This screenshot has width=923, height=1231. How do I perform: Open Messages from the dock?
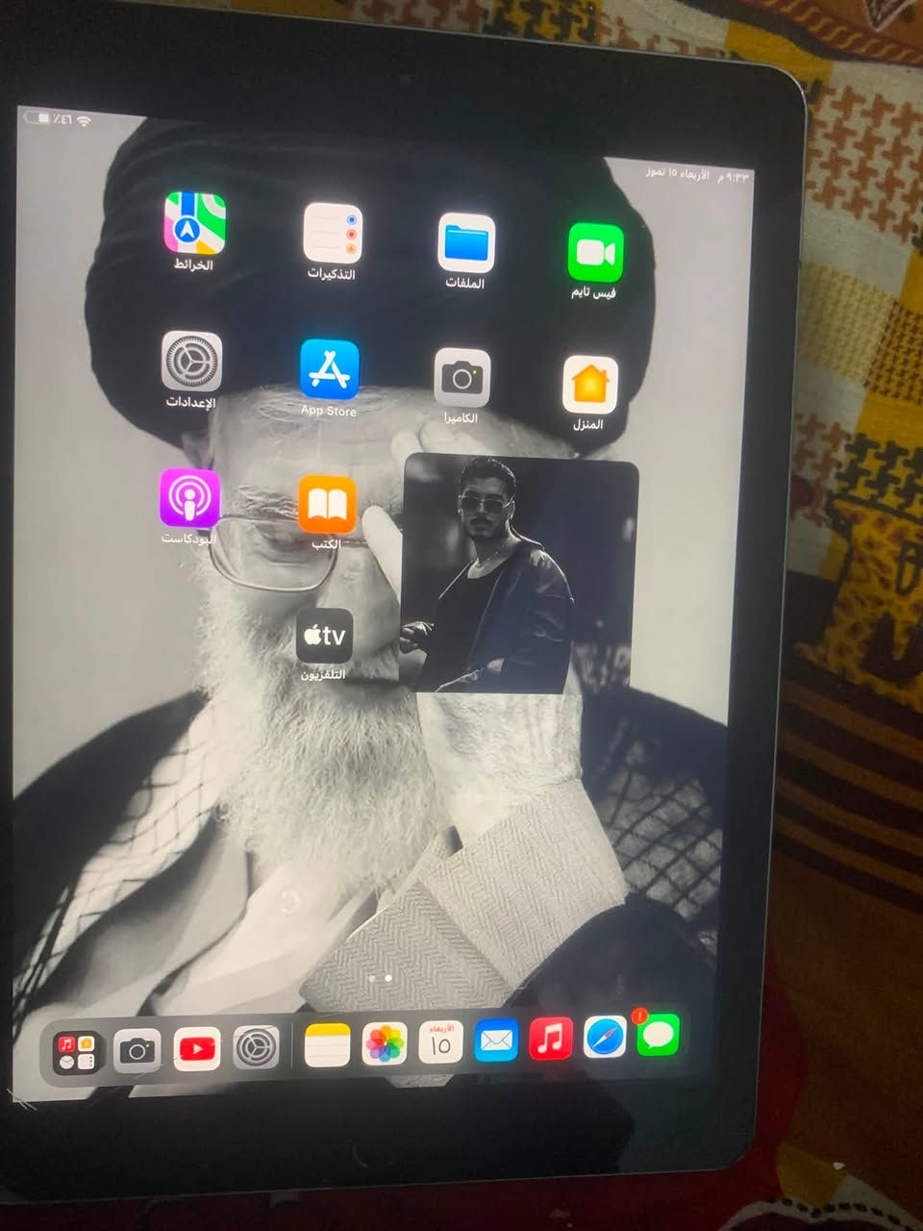click(x=659, y=1037)
